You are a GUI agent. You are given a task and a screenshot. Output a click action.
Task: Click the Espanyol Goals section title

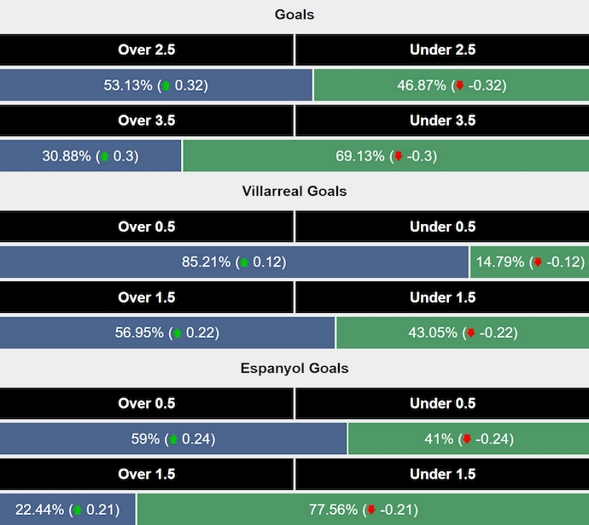[x=294, y=369]
